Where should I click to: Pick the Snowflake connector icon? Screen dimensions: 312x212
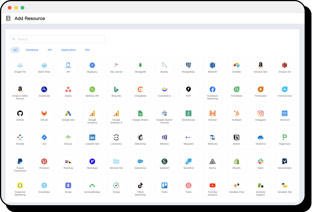pos(44,186)
